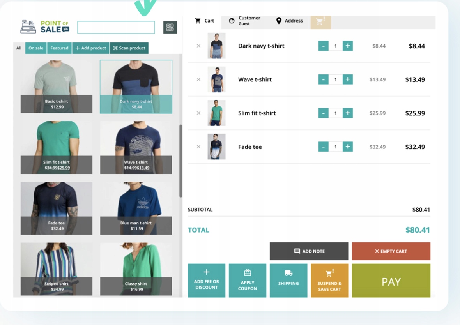Screen dimensions: 460x325
Task: Click the product search field
Action: (x=116, y=27)
